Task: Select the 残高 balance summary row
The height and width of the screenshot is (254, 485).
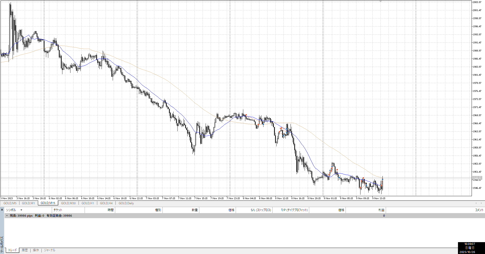Action: (x=41, y=216)
